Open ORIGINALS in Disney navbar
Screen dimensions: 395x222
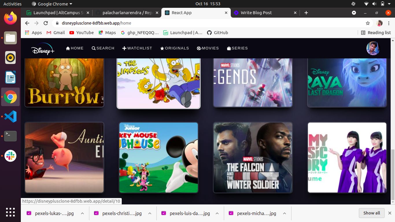[175, 48]
